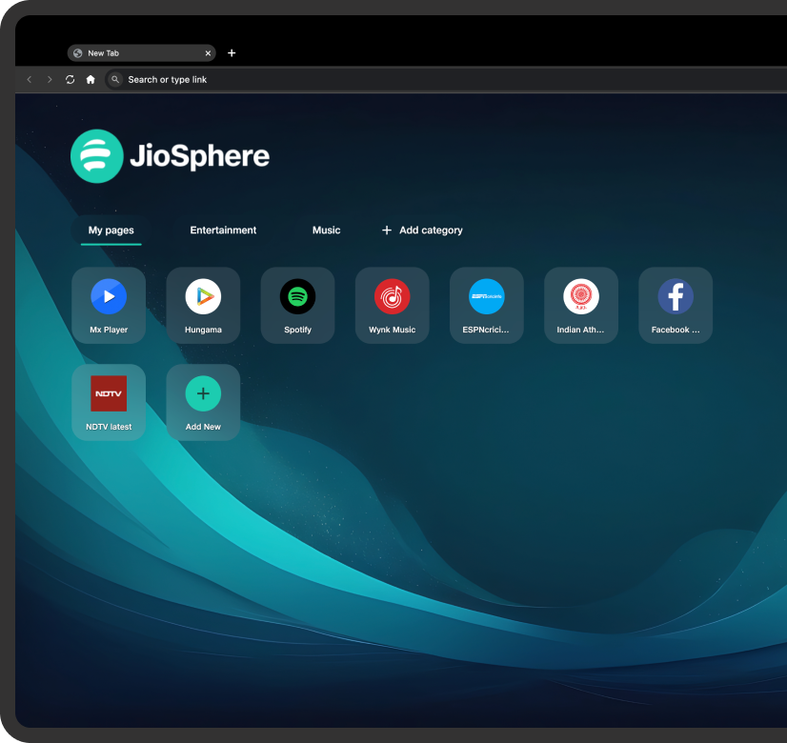787x743 pixels.
Task: Open a new browser tab
Action: coord(232,53)
